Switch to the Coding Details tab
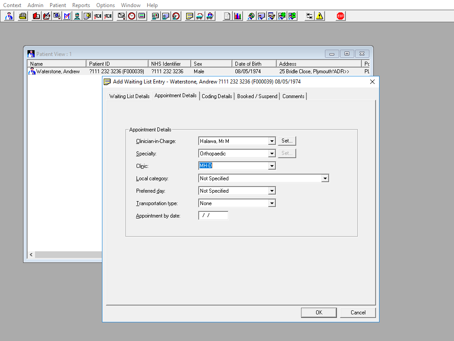Image resolution: width=454 pixels, height=341 pixels. (217, 96)
